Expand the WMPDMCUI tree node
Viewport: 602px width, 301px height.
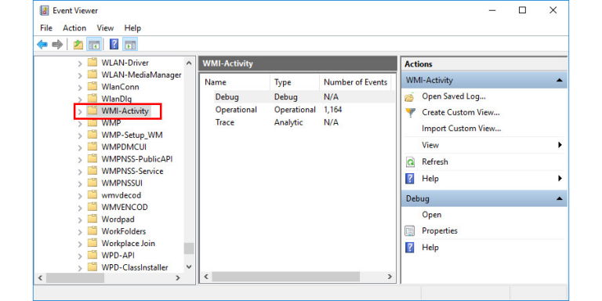pyautogui.click(x=80, y=148)
